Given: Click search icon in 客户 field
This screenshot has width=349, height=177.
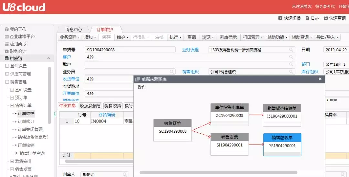Looking at the screenshot, I should 291,57.
